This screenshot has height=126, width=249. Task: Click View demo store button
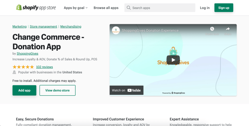tap(57, 91)
